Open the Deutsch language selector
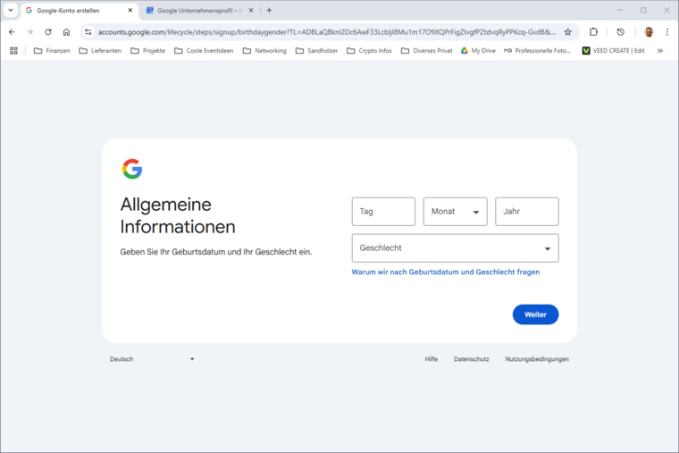 151,359
